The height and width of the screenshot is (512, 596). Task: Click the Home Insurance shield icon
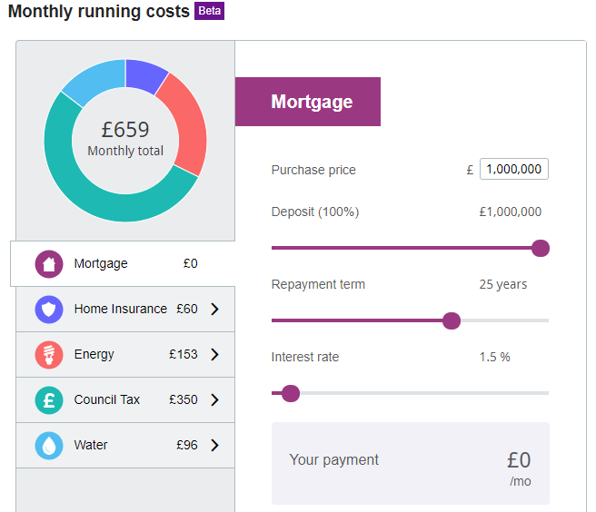(49, 310)
